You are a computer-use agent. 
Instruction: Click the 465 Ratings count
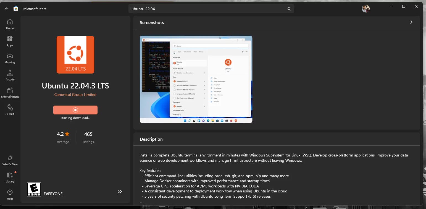(88, 137)
